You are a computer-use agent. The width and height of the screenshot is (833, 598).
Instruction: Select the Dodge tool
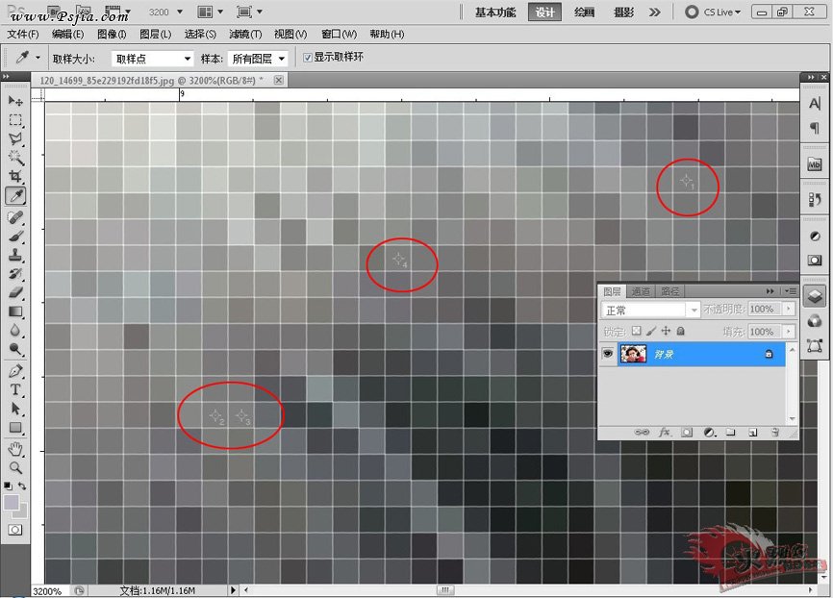pos(15,349)
